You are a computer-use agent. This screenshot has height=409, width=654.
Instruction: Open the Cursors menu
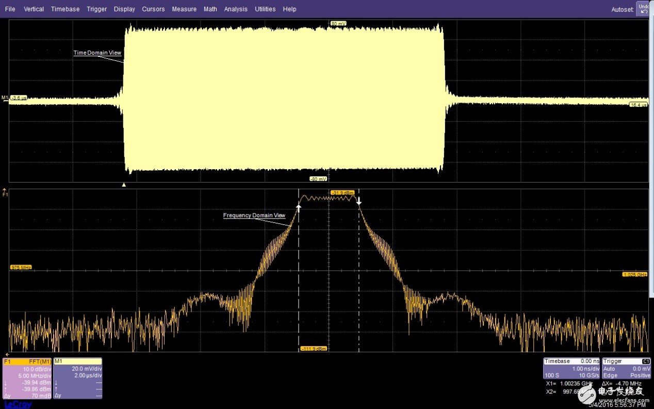153,9
